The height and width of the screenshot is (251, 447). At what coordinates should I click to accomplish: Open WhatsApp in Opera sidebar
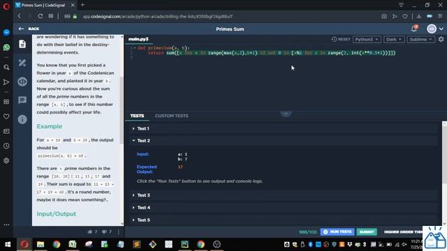[6, 47]
